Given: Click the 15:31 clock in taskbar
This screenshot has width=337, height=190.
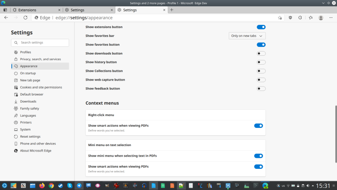Looking at the screenshot, I should click(x=323, y=186).
